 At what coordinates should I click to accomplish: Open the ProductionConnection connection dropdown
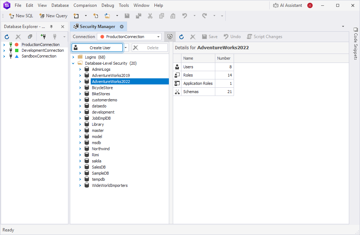pos(158,36)
